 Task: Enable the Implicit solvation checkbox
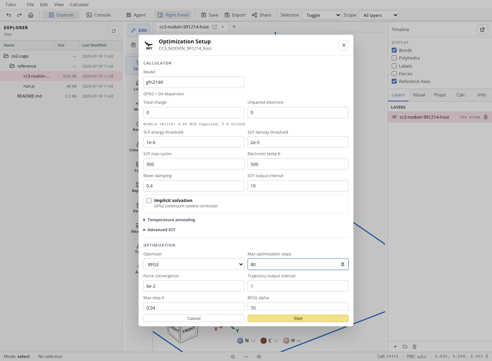coord(149,200)
